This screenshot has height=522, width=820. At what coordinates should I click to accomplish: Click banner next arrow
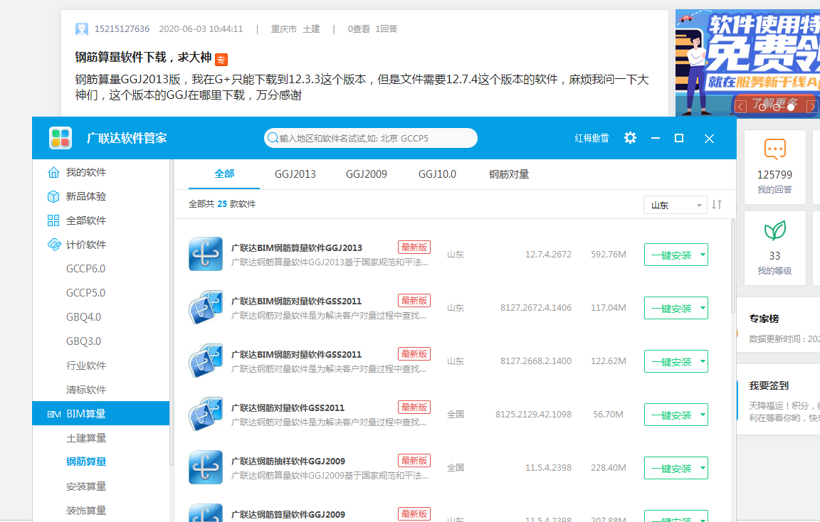(812, 107)
